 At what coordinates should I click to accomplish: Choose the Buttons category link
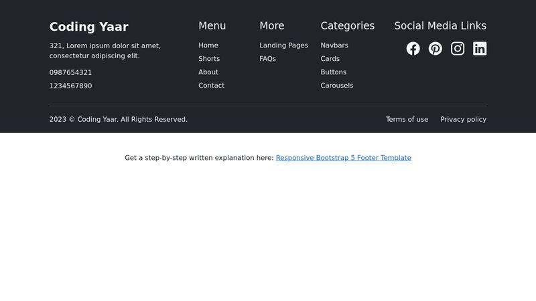pyautogui.click(x=334, y=72)
